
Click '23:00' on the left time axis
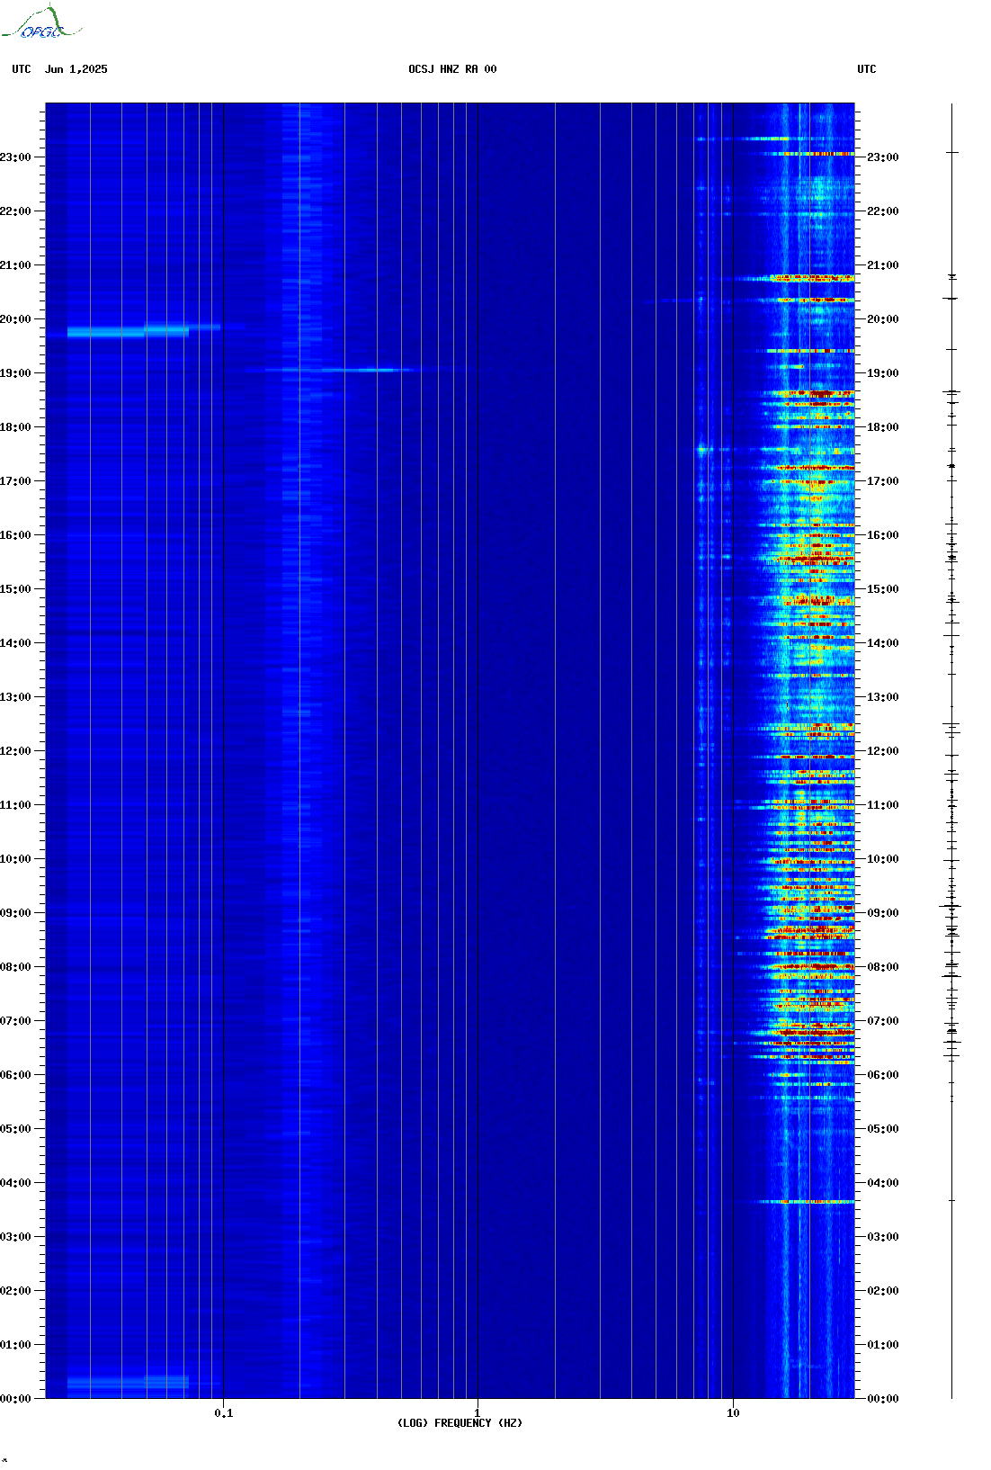(15, 157)
